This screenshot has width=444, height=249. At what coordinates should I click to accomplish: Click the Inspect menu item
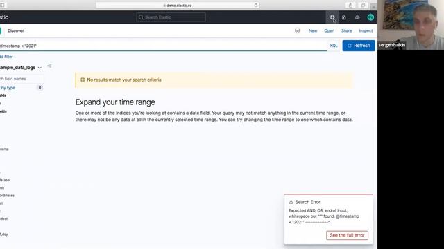pos(366,30)
